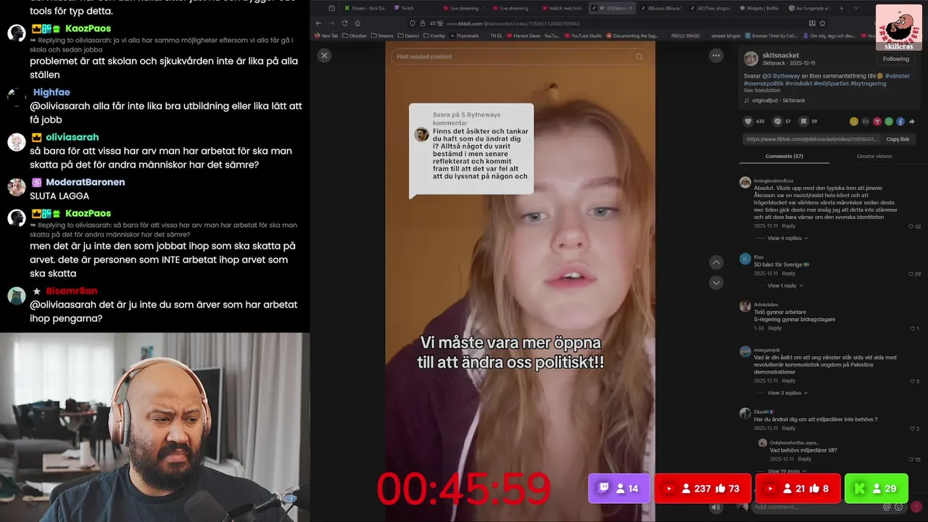
Task: Open skitsnacket's profile avatar
Action: (751, 59)
